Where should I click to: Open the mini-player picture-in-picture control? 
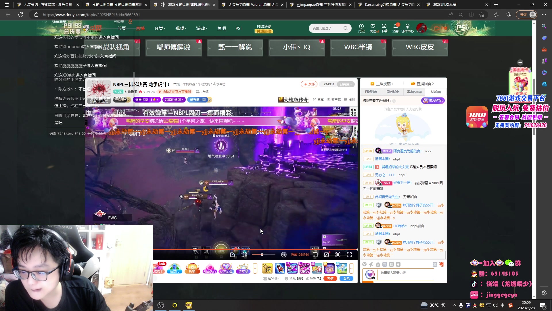[x=315, y=255]
